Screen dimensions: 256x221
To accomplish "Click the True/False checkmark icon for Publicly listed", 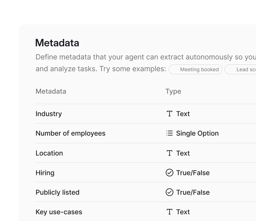I will [169, 192].
